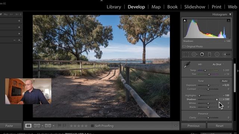Viewport: 239px width, 134px height.
Task: Select FILL zoom option in Navigator
Action: (x=6, y=15)
